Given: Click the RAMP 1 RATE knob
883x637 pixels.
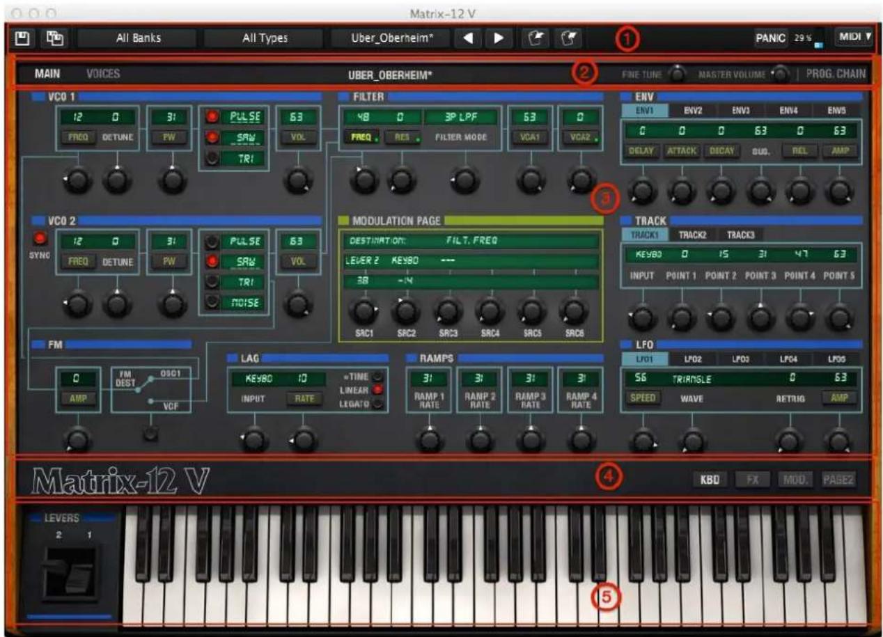Looking at the screenshot, I should point(430,439).
